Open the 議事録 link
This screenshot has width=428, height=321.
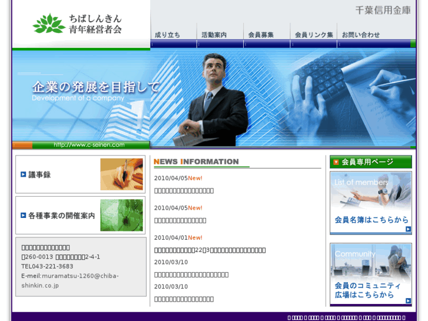[x=39, y=174]
